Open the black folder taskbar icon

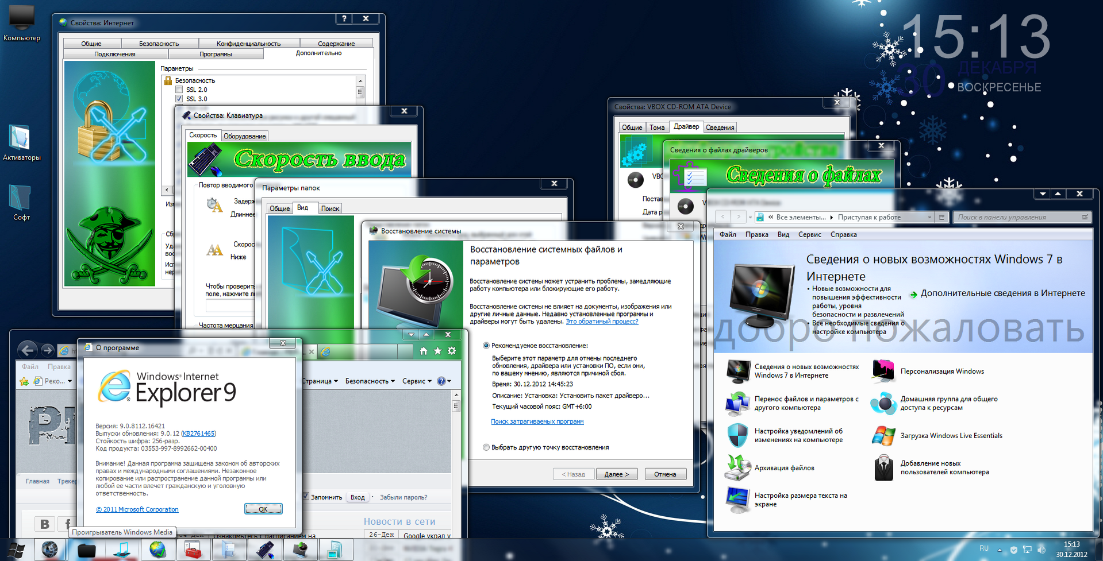[x=86, y=550]
